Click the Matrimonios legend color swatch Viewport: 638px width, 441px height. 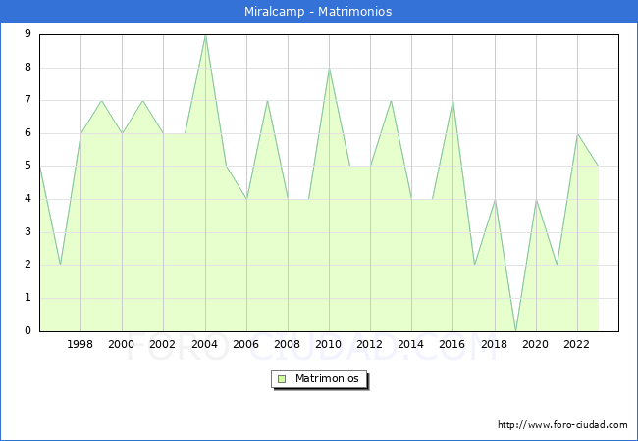pyautogui.click(x=282, y=379)
